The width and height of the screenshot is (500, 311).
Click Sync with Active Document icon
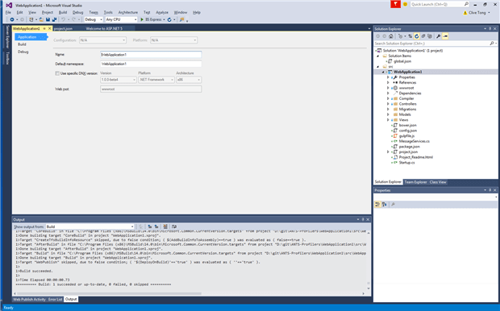pos(410,36)
